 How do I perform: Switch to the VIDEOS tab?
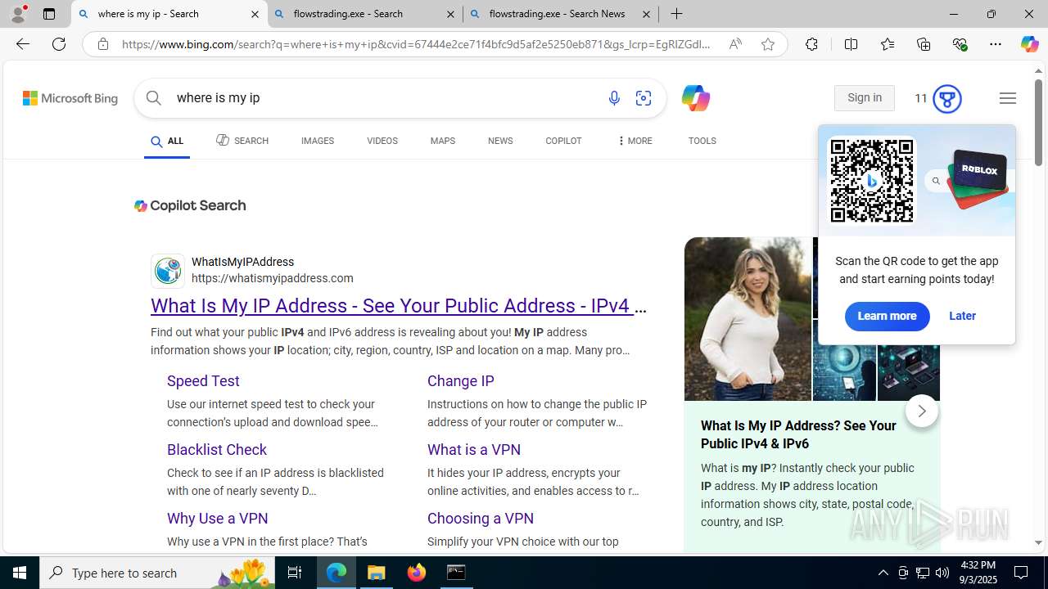coord(382,141)
